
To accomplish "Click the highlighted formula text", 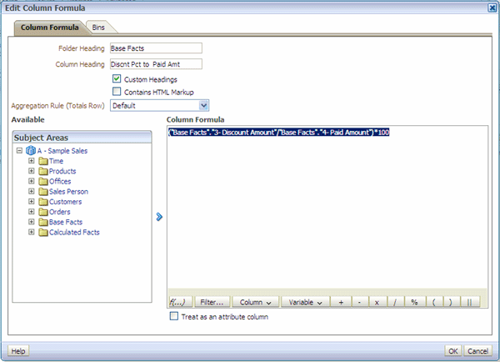I will [279, 132].
